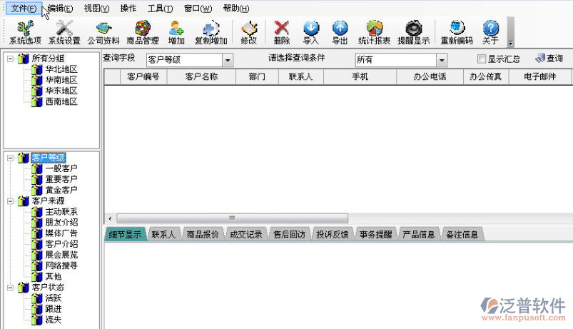The width and height of the screenshot is (573, 329).
Task: Click the 导入 import icon
Action: tap(311, 32)
